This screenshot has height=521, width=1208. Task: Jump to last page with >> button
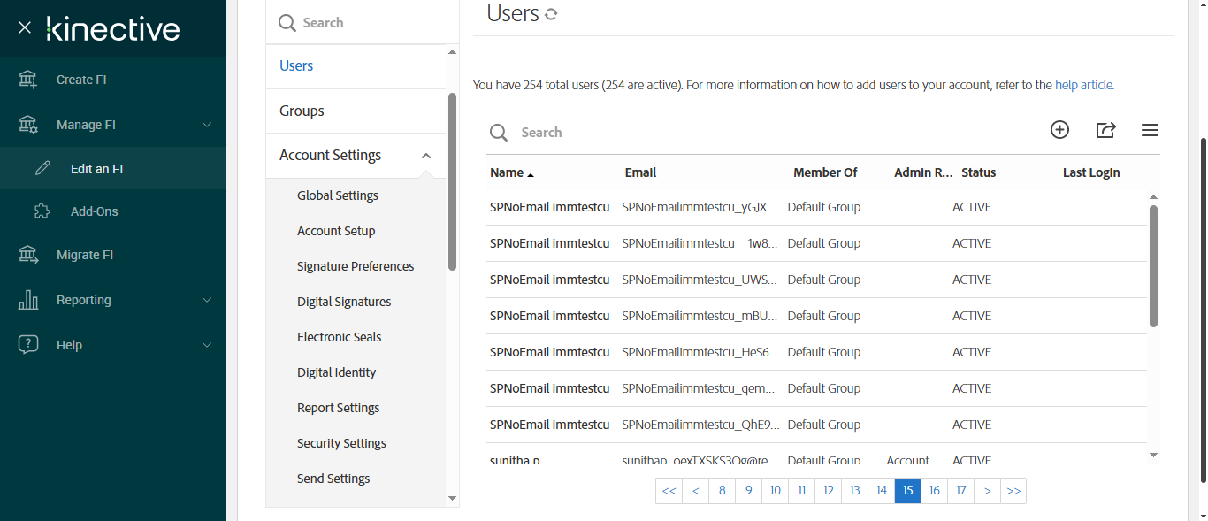pos(1013,491)
